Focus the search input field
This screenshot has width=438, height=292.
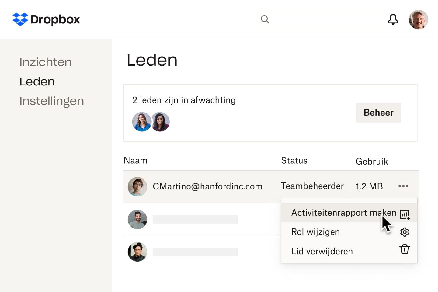pos(316,19)
